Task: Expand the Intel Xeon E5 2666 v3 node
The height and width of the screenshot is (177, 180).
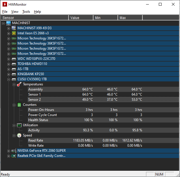Action: point(8,33)
